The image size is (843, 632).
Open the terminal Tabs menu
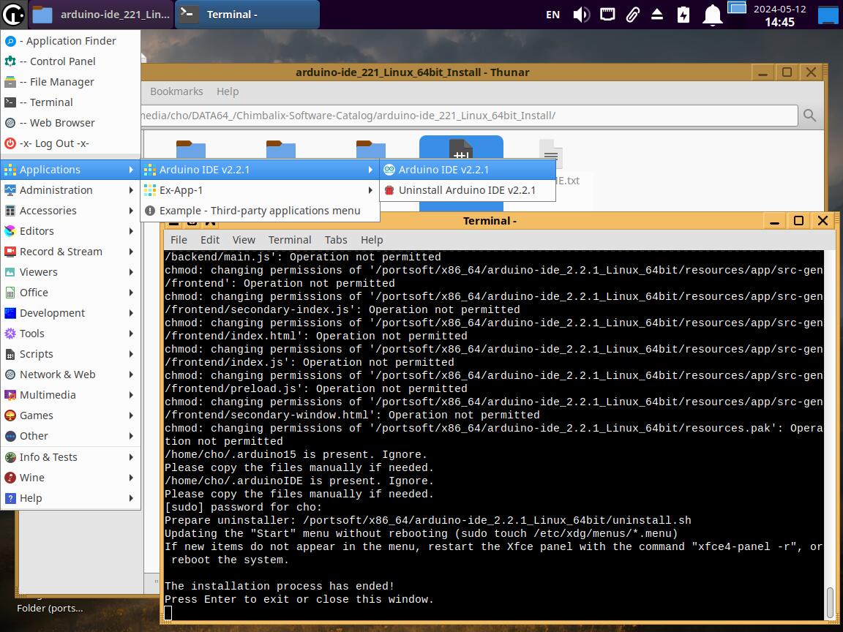coord(336,240)
